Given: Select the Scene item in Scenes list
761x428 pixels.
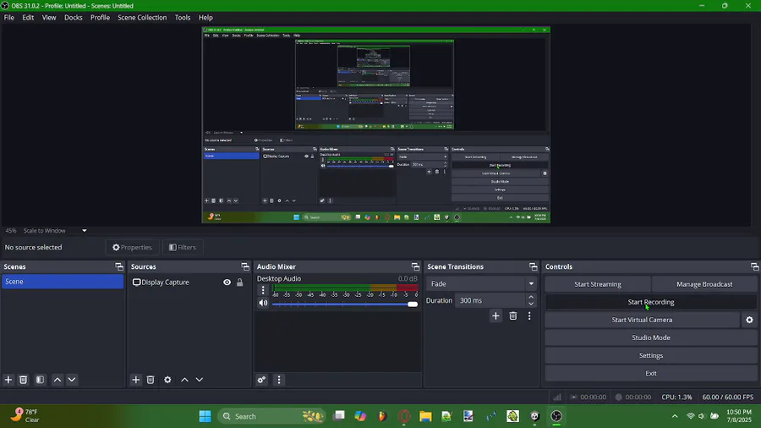Looking at the screenshot, I should [x=63, y=282].
